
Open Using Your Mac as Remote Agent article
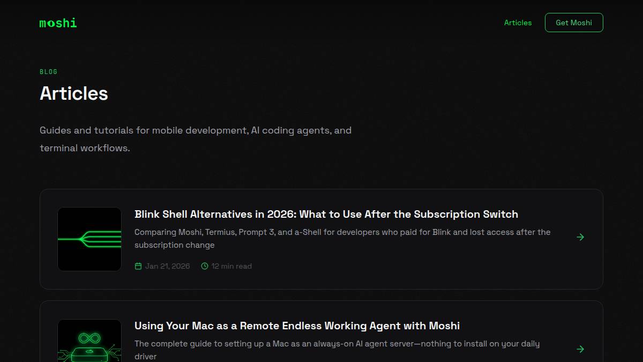point(297,326)
